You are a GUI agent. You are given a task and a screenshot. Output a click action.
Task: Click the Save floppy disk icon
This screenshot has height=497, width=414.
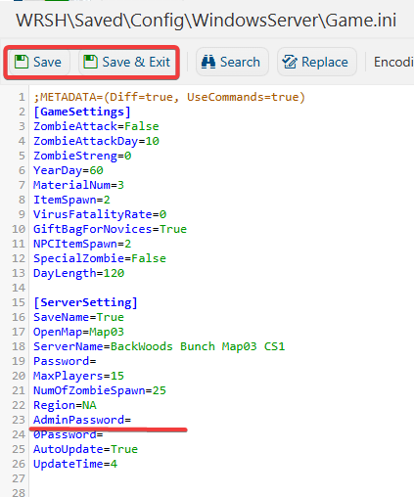click(22, 62)
